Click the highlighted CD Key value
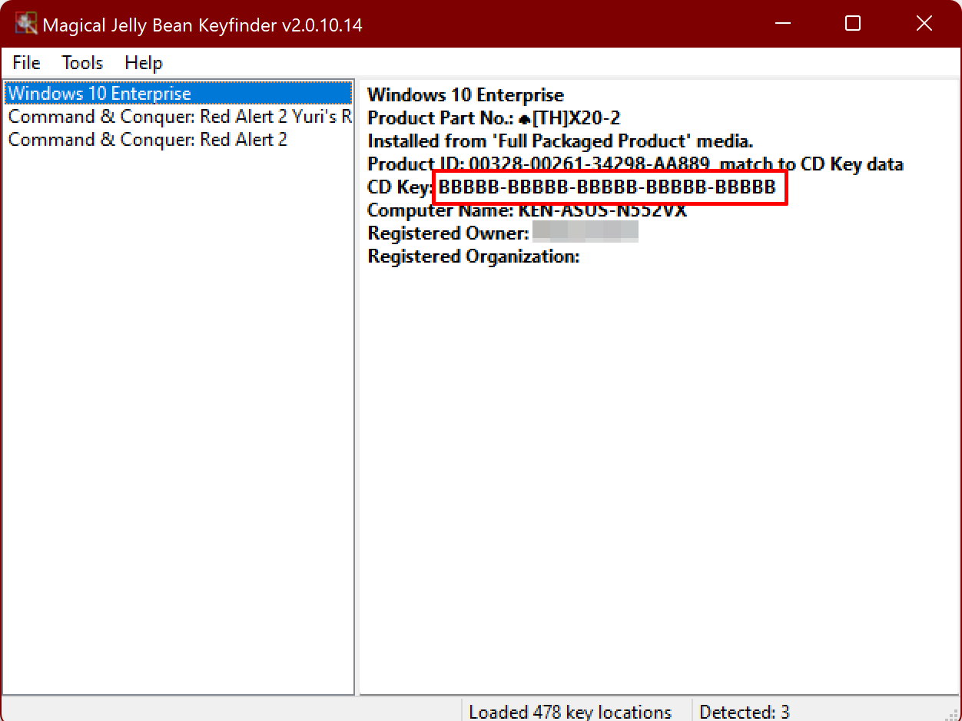 click(607, 187)
